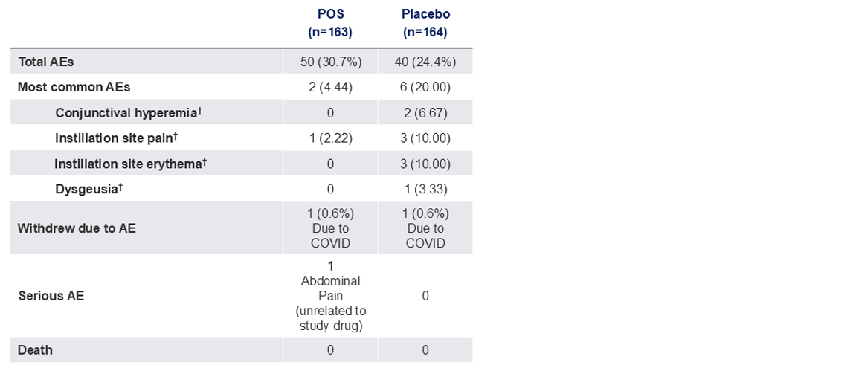
Task: Select the Most common AEs row label
Action: click(74, 87)
